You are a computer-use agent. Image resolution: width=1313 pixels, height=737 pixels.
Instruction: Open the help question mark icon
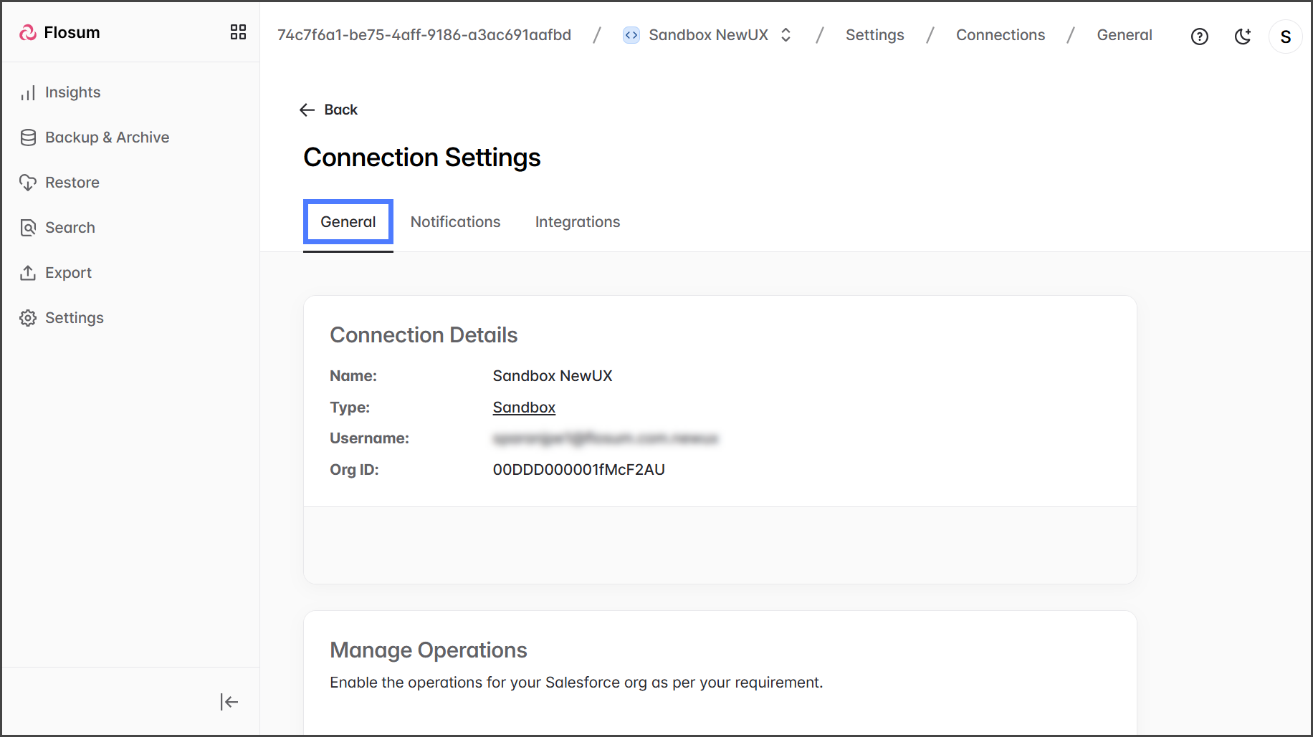[1199, 37]
